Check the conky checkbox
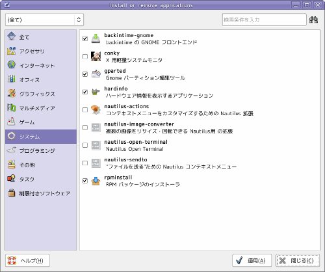 85,57
